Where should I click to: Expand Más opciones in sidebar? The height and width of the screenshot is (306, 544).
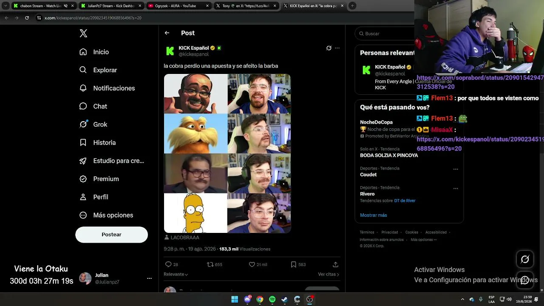click(x=106, y=215)
